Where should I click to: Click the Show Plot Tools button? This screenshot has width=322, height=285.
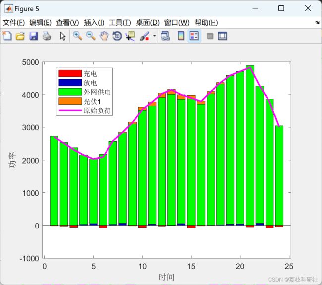(x=223, y=36)
